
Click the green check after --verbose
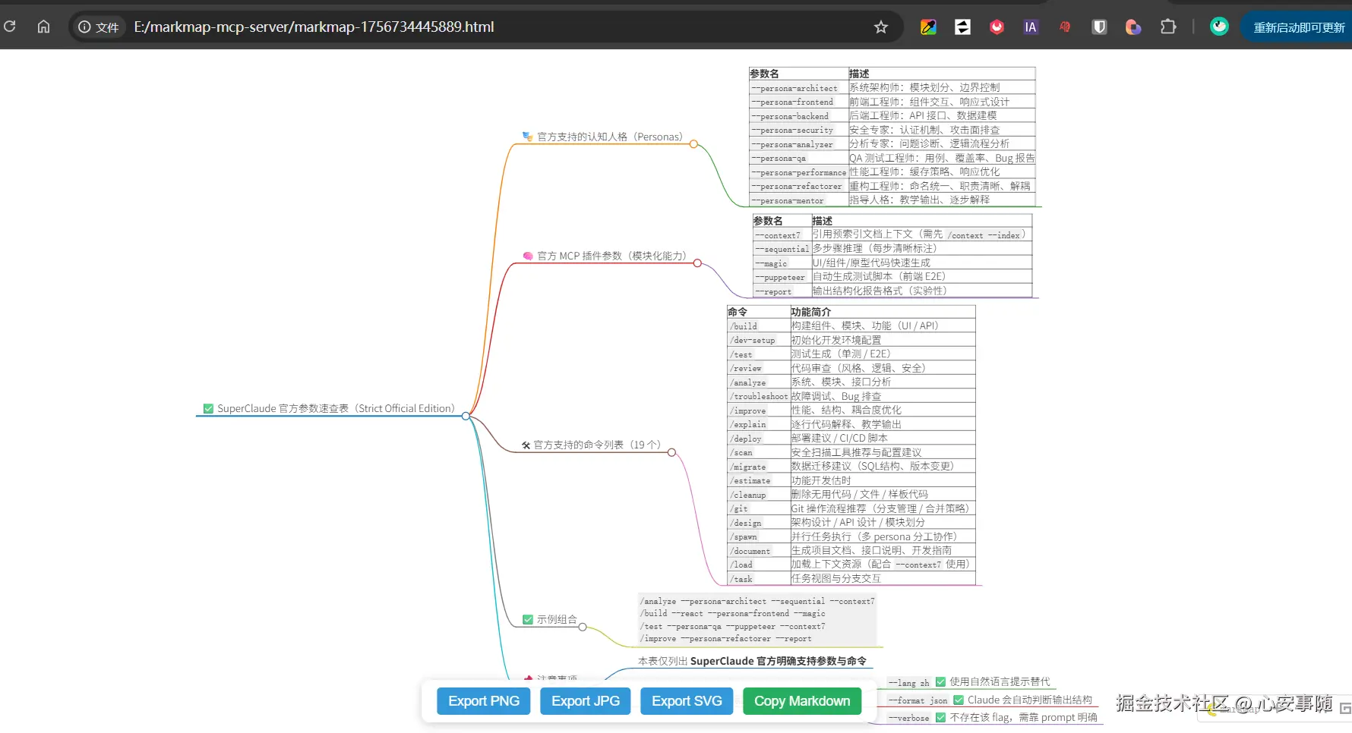(x=940, y=717)
